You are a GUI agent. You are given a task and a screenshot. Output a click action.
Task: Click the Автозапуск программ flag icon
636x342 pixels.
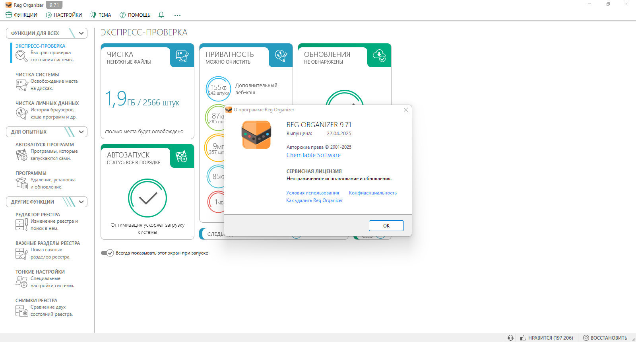[21, 155]
